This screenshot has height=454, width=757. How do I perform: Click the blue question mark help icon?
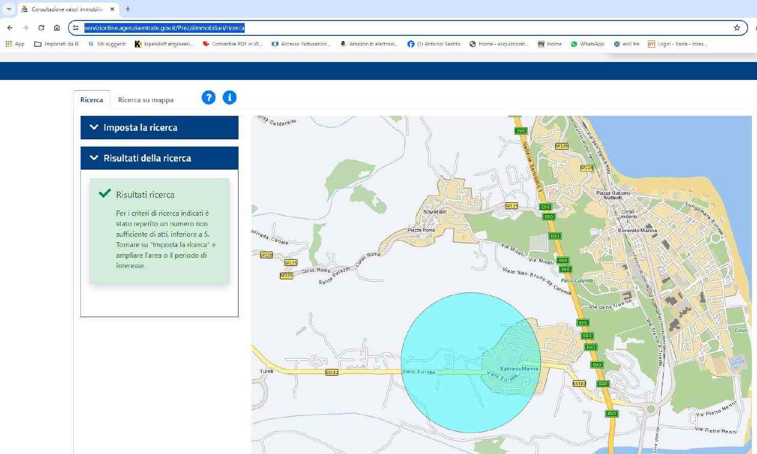tap(208, 97)
